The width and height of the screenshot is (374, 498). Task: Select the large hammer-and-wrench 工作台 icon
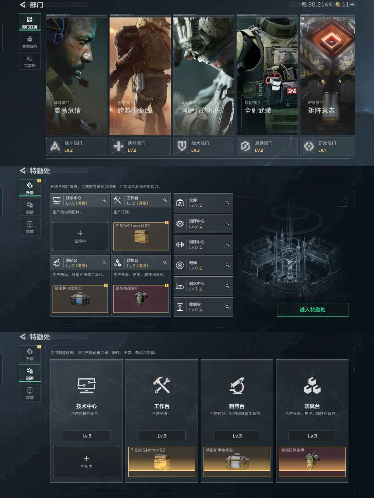pos(162,386)
